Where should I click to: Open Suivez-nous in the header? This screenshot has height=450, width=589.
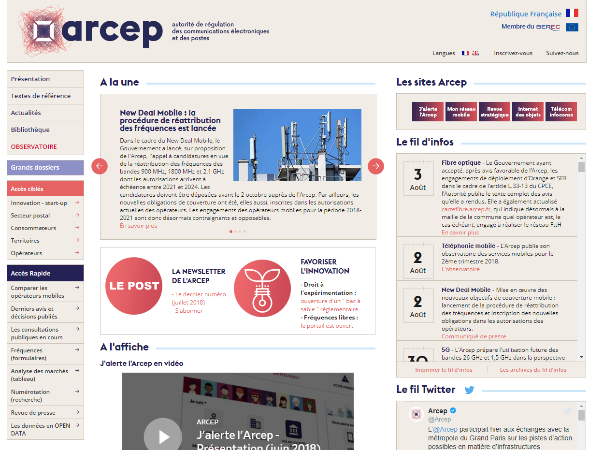pos(562,53)
